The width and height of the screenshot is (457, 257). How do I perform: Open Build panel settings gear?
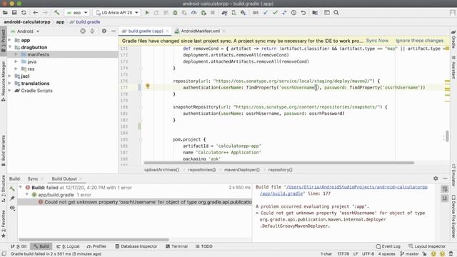click(x=436, y=178)
